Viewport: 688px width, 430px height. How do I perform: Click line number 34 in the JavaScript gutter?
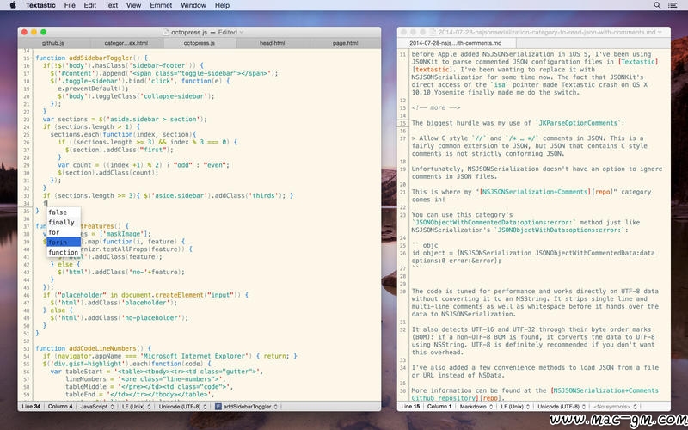[27, 204]
